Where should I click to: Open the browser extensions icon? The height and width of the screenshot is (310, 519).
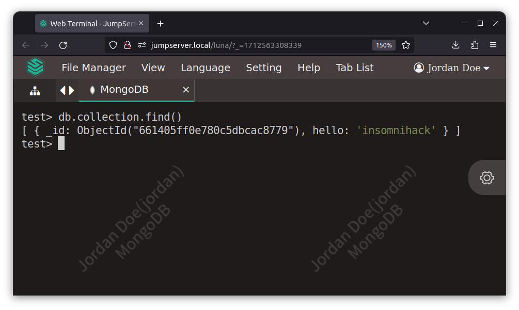pyautogui.click(x=475, y=45)
